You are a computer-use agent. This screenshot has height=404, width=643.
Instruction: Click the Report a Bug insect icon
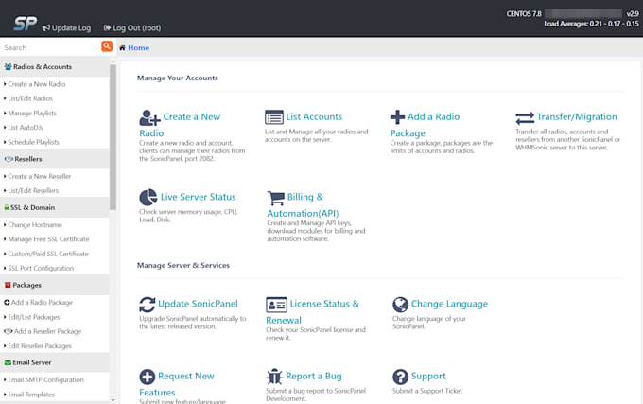(x=274, y=377)
